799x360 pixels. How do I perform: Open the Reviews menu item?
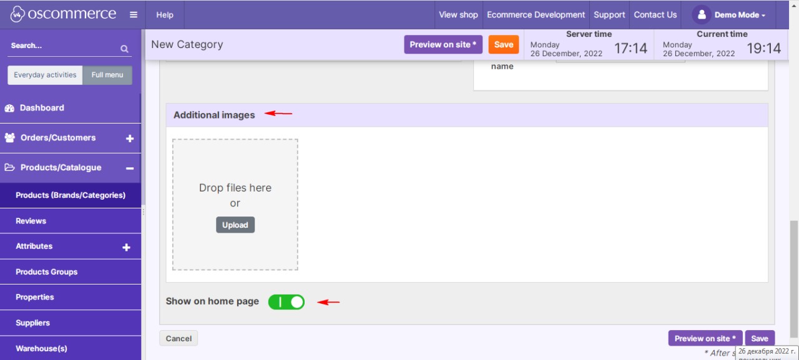31,221
